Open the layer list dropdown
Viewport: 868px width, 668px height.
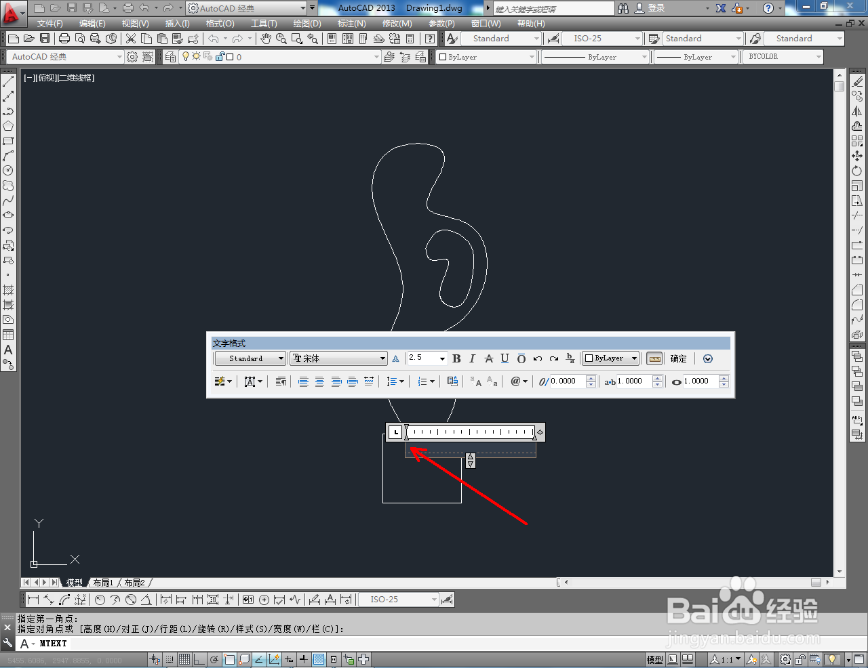click(280, 57)
